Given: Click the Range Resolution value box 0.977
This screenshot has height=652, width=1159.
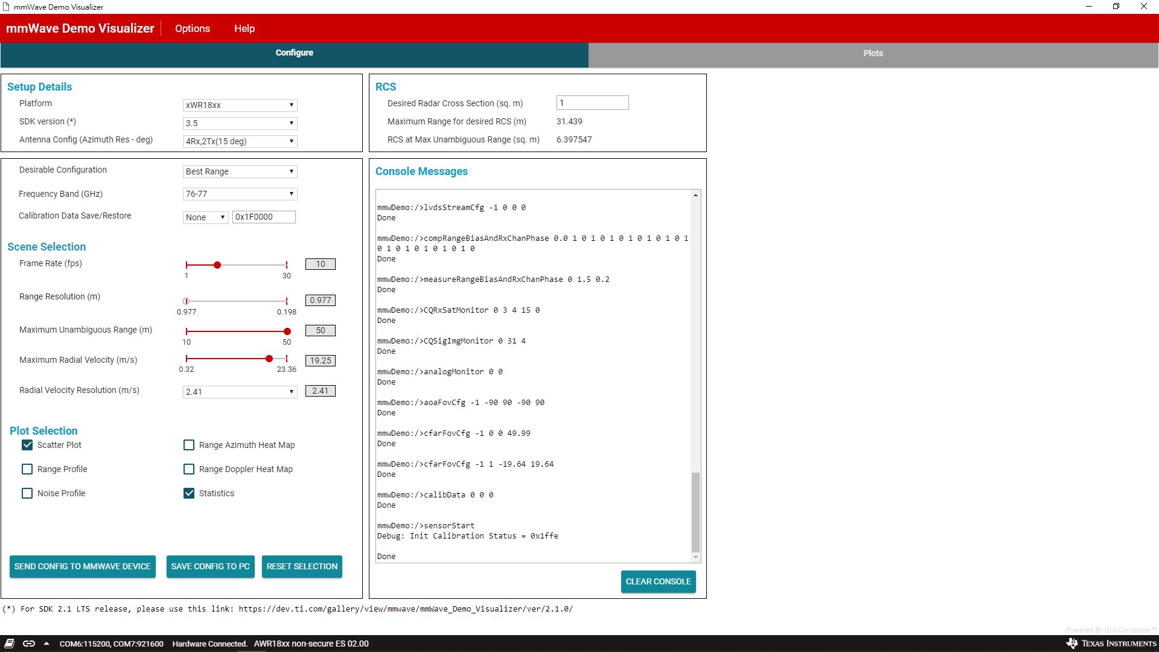Looking at the screenshot, I should [321, 300].
